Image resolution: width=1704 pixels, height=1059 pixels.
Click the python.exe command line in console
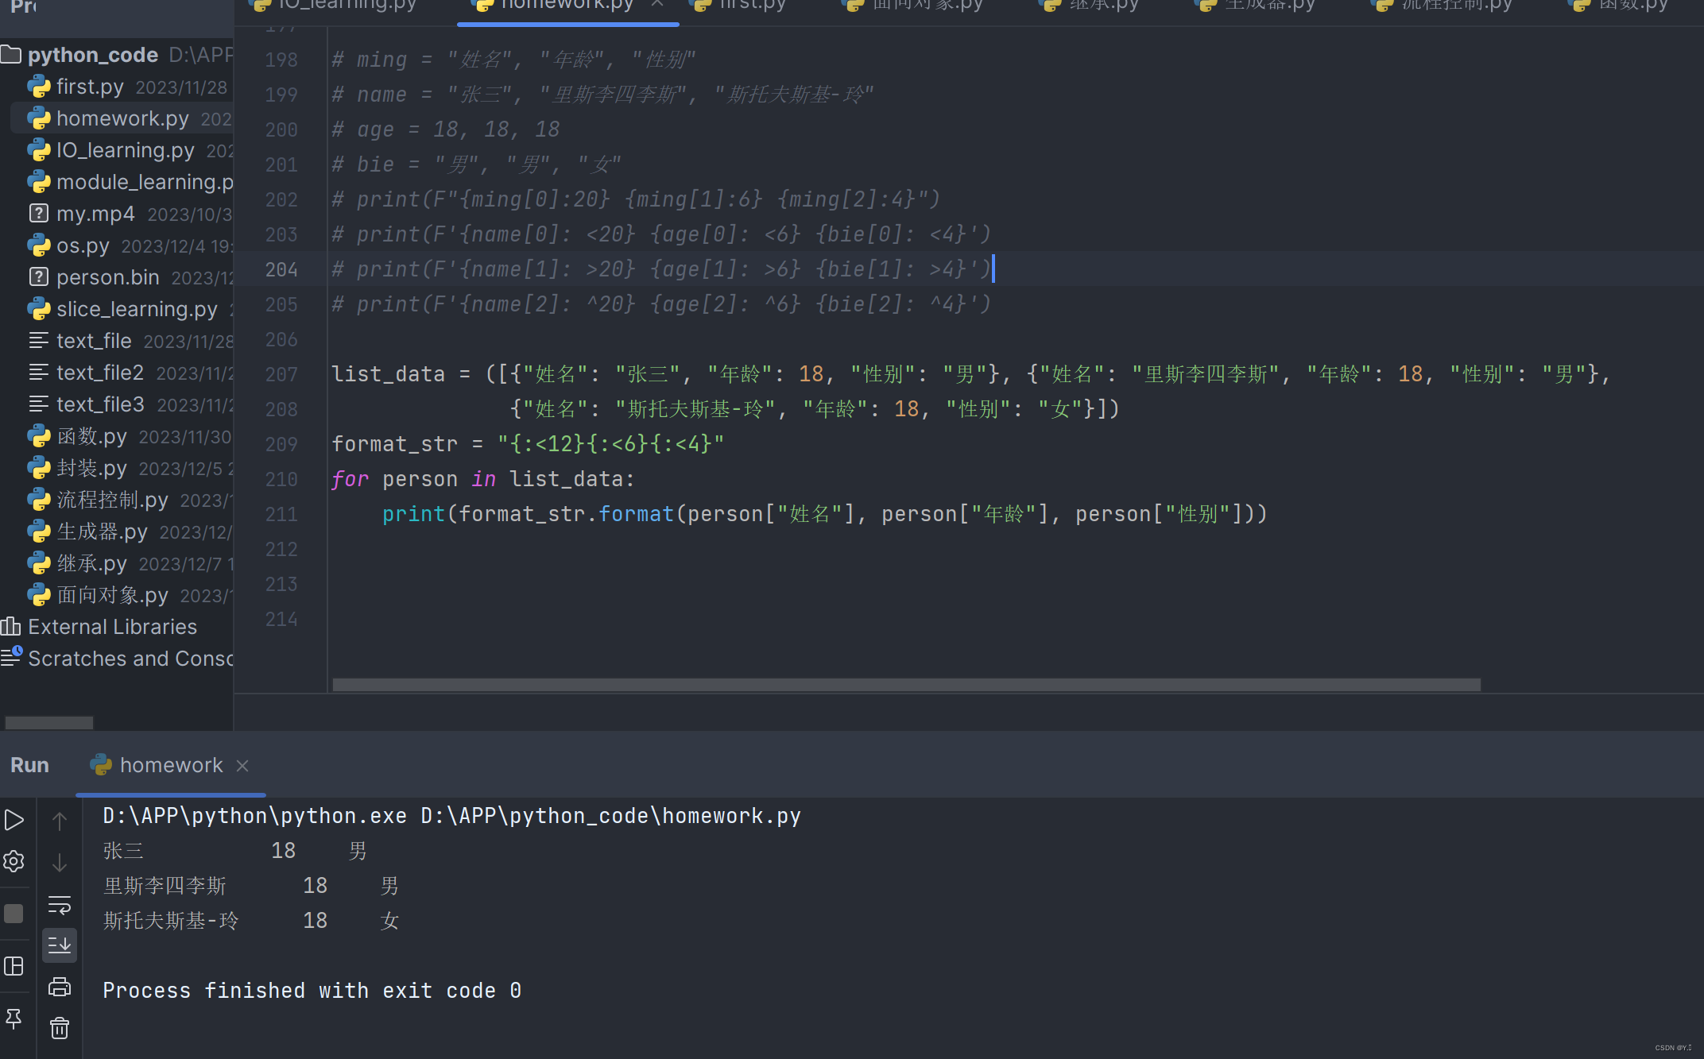click(451, 816)
